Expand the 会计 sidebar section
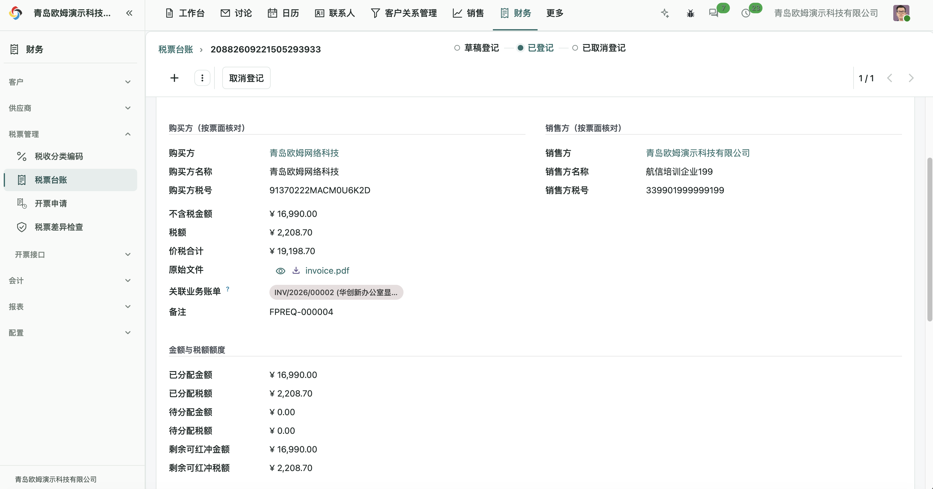933x489 pixels. click(x=70, y=281)
